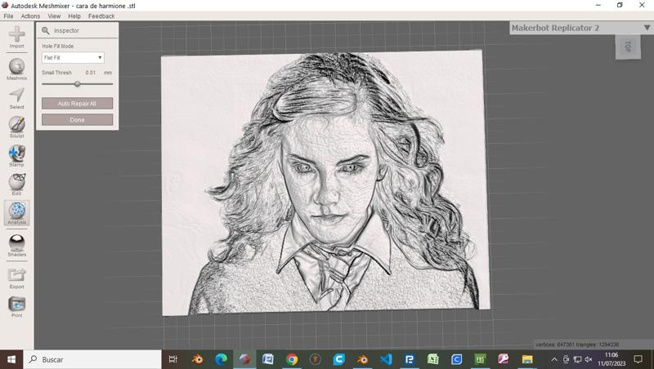Click the Hermione relief mesh in viewport
Image resolution: width=654 pixels, height=369 pixels.
click(325, 183)
